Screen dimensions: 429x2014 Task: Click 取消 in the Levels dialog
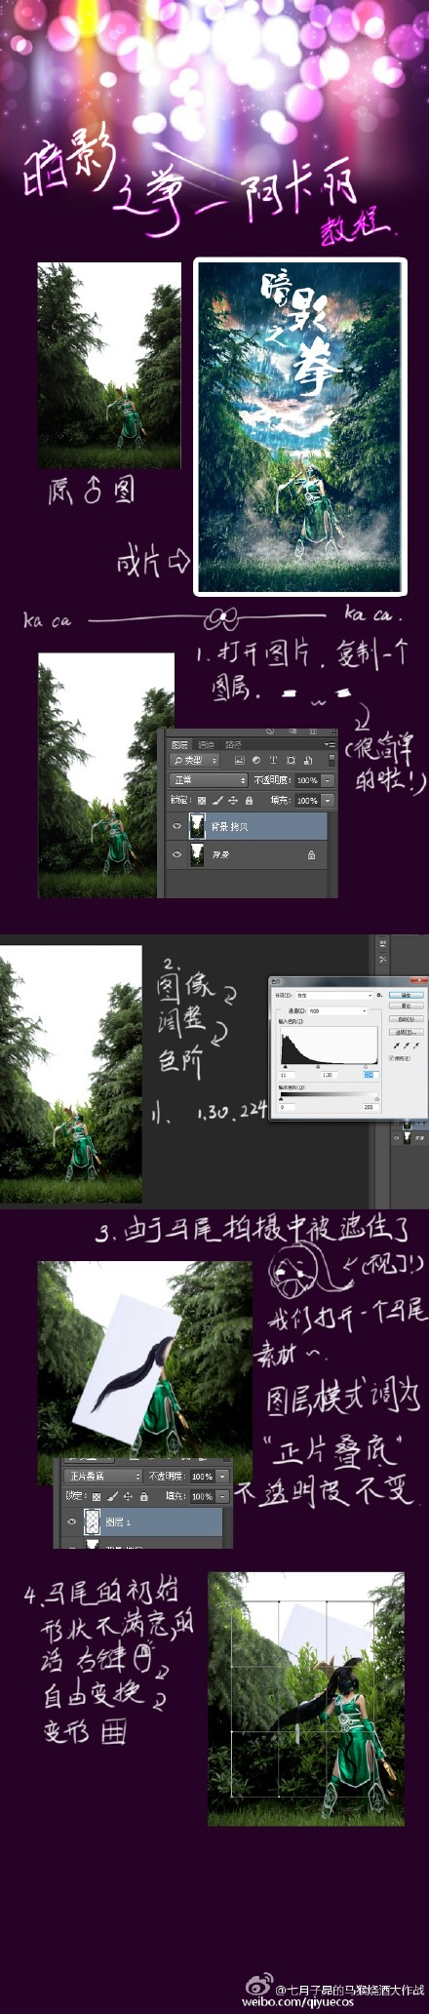click(x=406, y=1006)
